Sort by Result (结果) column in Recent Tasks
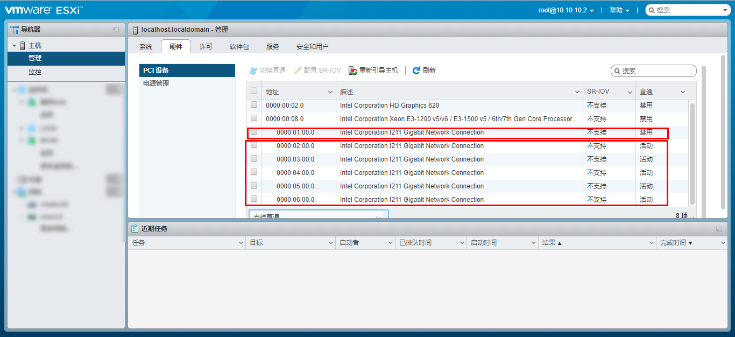The height and width of the screenshot is (337, 735). (x=597, y=243)
